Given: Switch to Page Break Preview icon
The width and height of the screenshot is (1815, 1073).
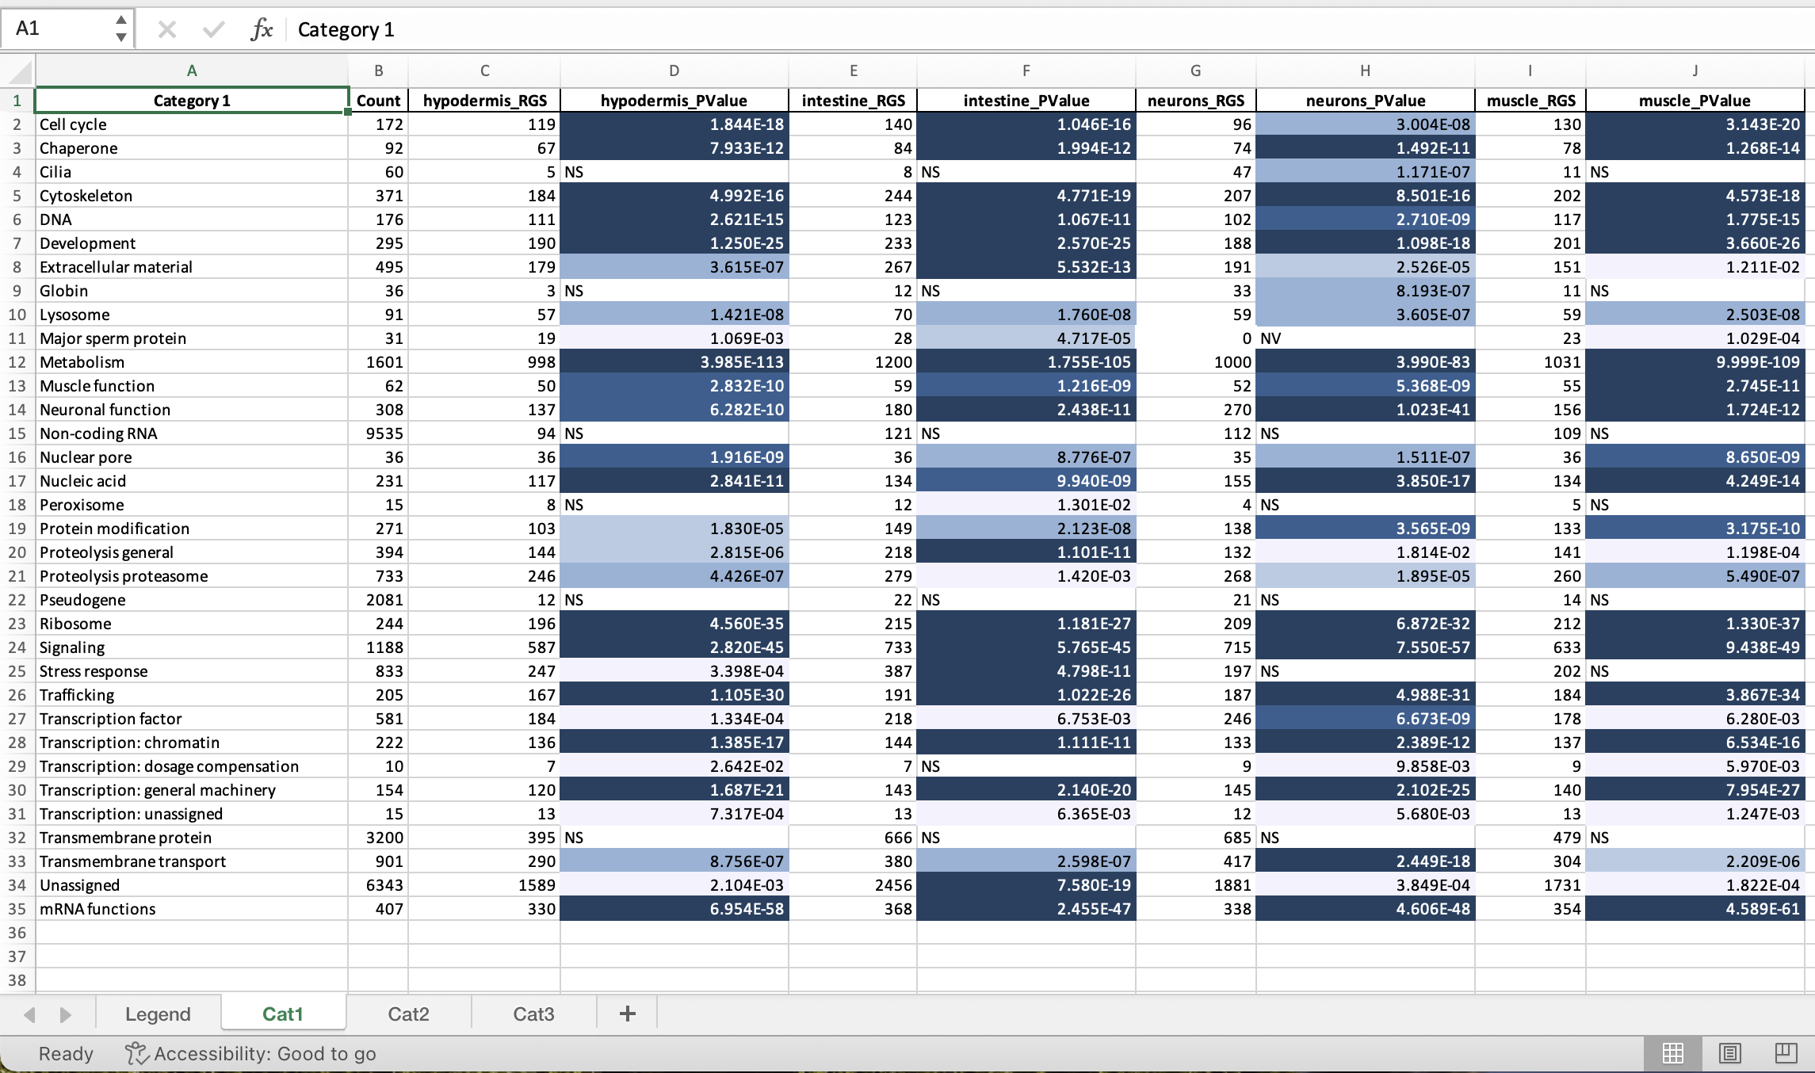Looking at the screenshot, I should [x=1786, y=1053].
